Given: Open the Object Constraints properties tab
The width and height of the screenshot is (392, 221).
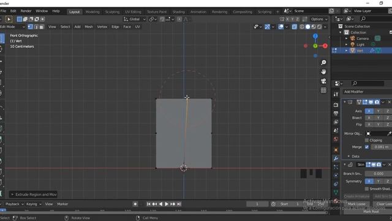Looking at the screenshot, I should [x=336, y=184].
